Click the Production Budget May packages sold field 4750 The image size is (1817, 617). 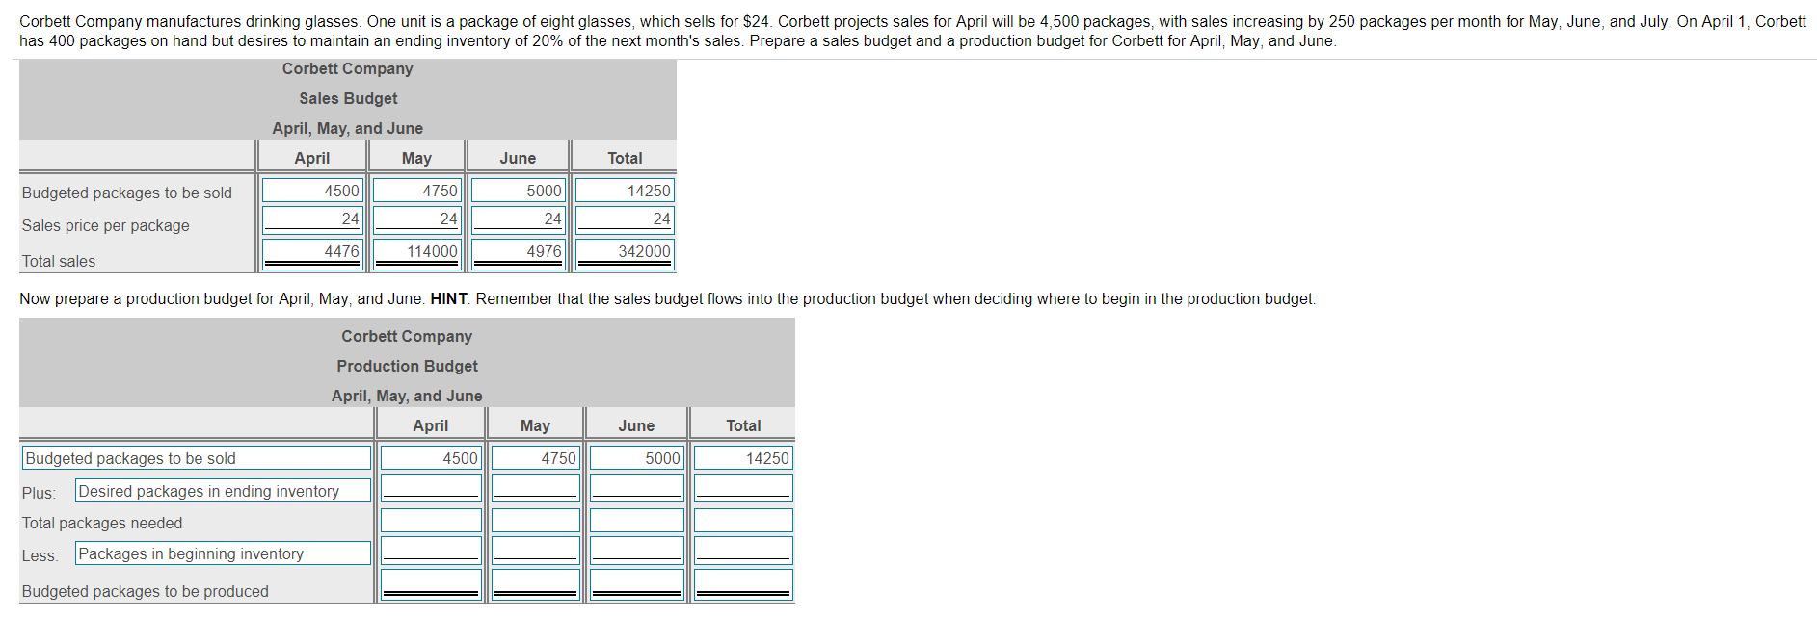(535, 458)
